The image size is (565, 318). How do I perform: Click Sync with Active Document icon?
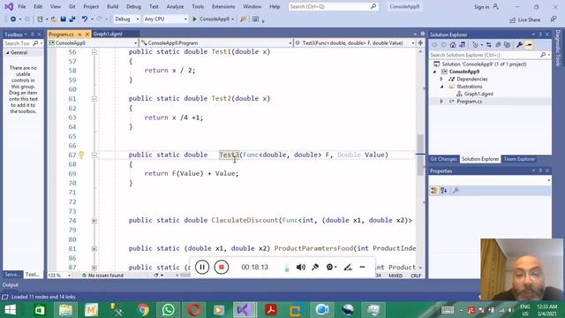point(488,45)
